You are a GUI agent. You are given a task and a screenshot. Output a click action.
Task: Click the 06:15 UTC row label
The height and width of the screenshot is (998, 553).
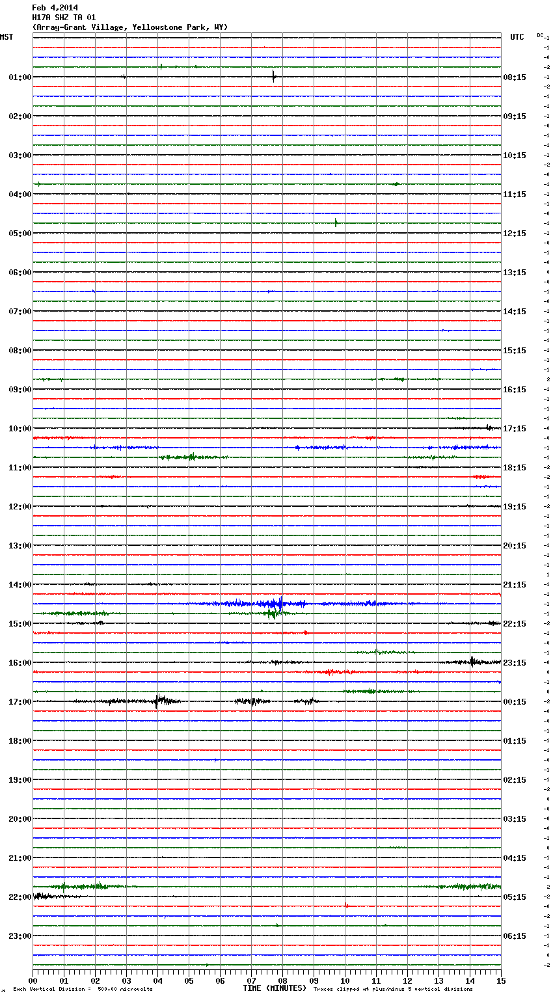515,936
